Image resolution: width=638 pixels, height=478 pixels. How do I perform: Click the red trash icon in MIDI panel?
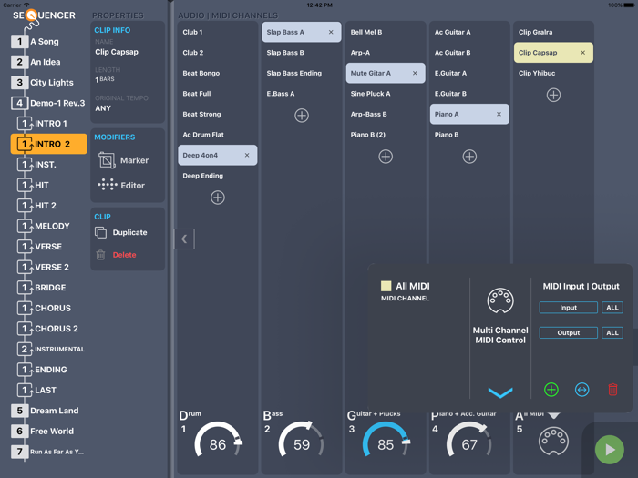612,390
